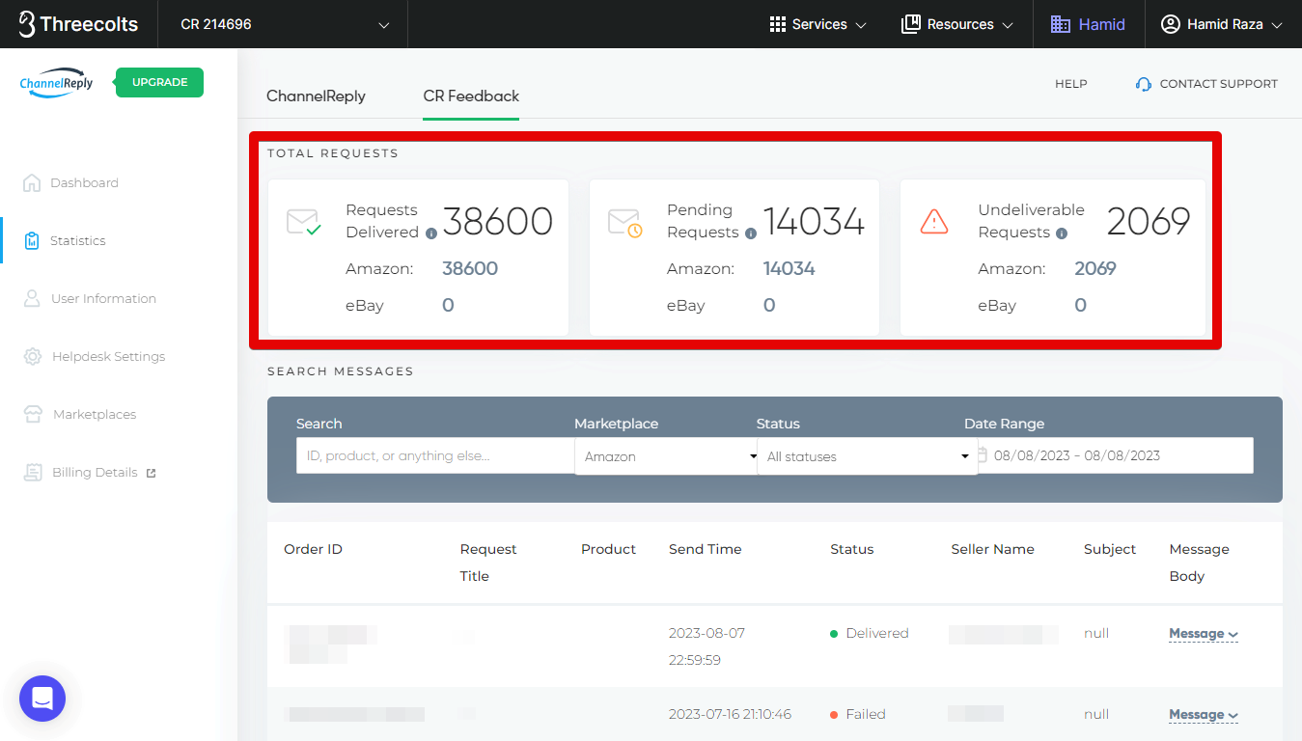Expand Message for the Failed row
This screenshot has height=741, width=1302.
click(1203, 715)
